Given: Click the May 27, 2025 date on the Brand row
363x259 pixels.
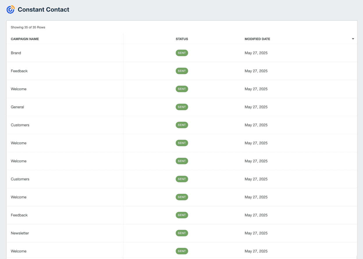Looking at the screenshot, I should 256,53.
